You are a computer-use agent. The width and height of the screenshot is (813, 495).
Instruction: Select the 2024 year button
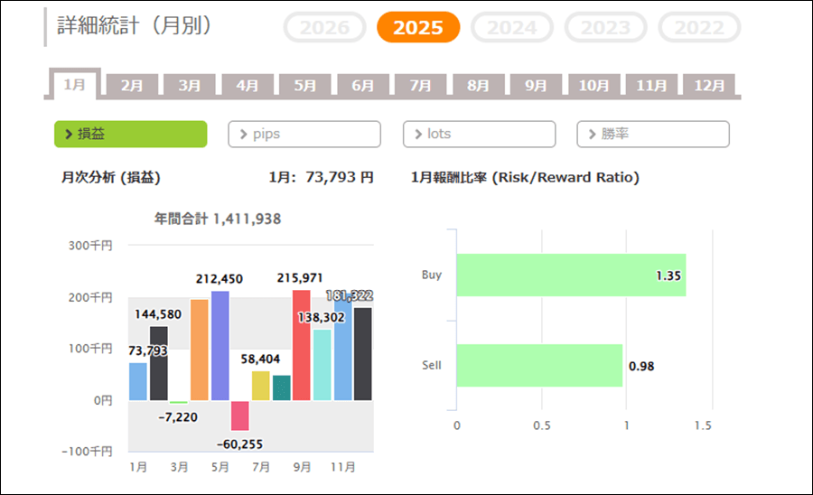coord(512,27)
